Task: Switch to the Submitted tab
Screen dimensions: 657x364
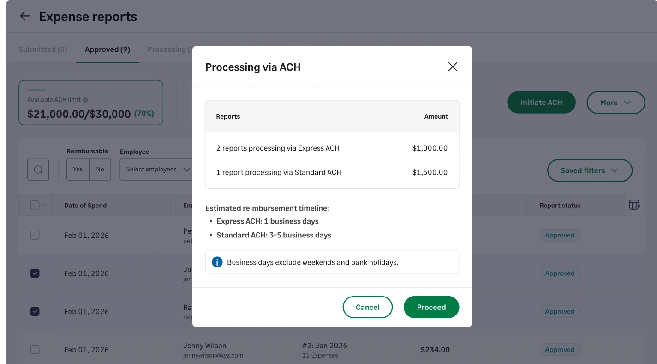Action: click(42, 49)
